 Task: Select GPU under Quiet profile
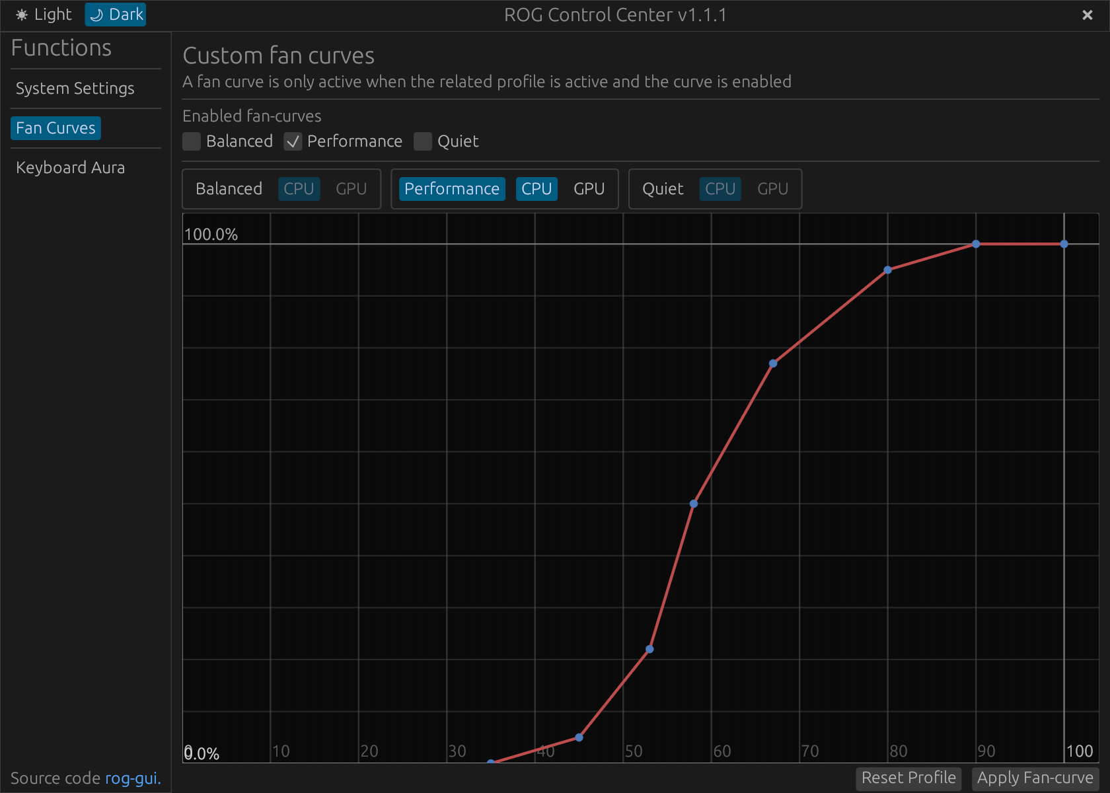point(772,189)
